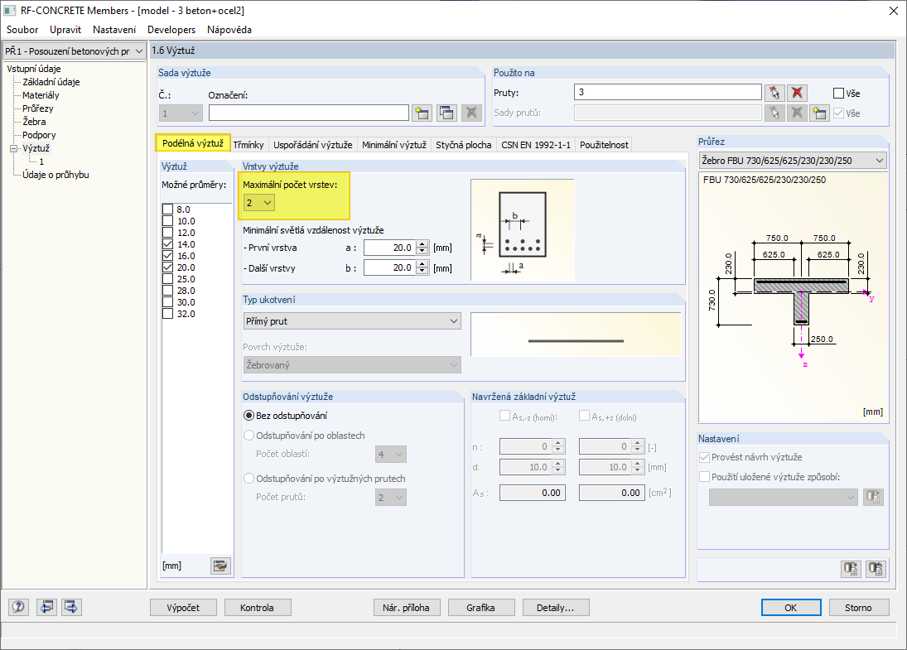Click the delete reinforcement set icon
The height and width of the screenshot is (650, 907).
[x=471, y=113]
